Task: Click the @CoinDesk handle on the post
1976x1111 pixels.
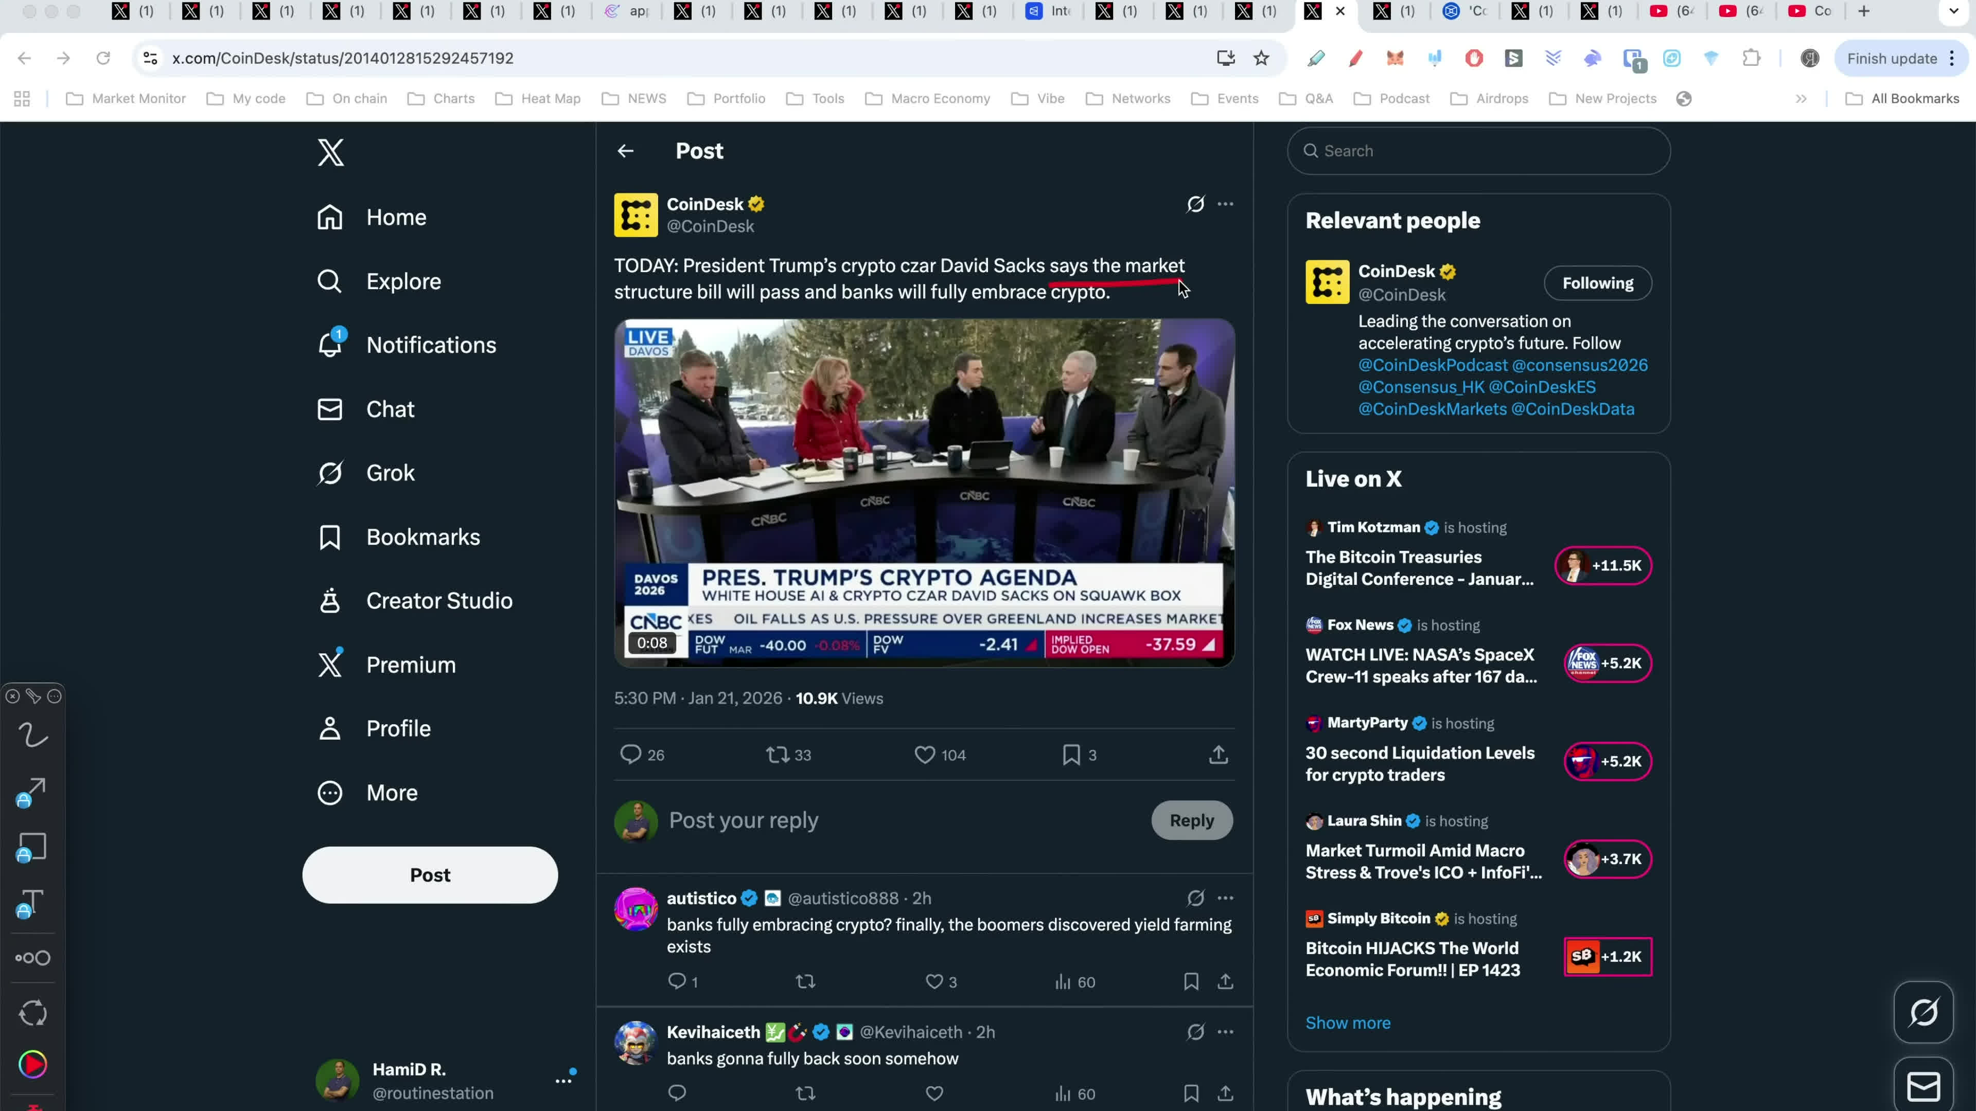Action: (x=710, y=227)
